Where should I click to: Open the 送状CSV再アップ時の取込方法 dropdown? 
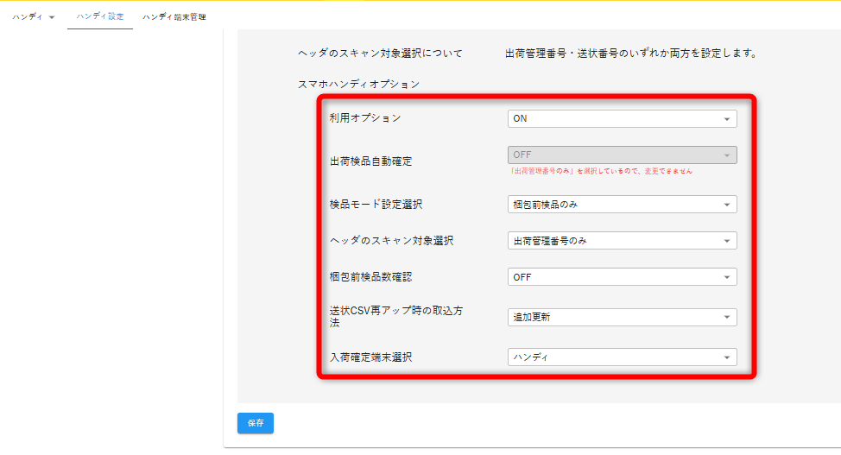(x=623, y=317)
